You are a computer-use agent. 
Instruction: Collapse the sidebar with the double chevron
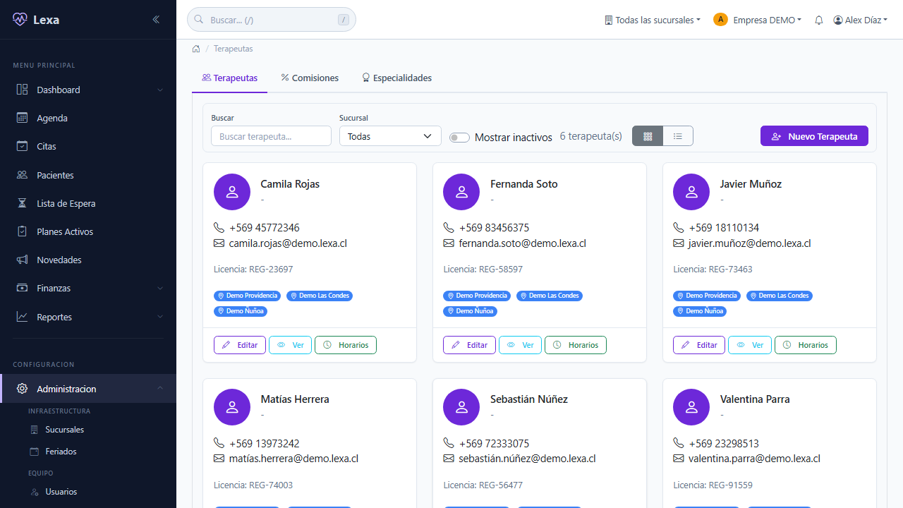point(156,20)
